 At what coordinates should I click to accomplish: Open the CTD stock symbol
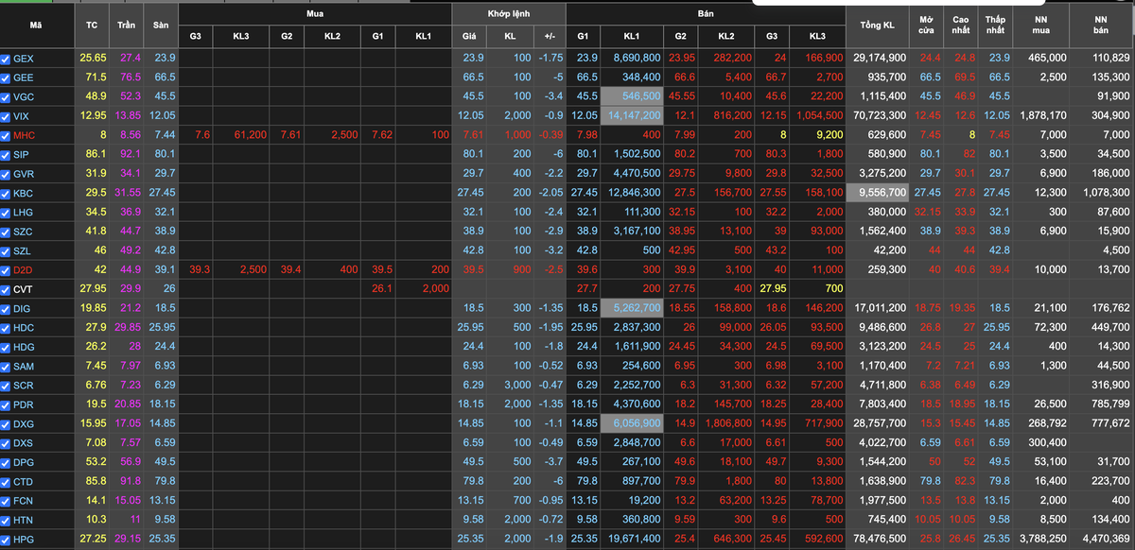pos(23,482)
